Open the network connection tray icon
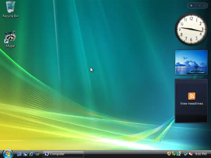211x158 pixels. 186,154
